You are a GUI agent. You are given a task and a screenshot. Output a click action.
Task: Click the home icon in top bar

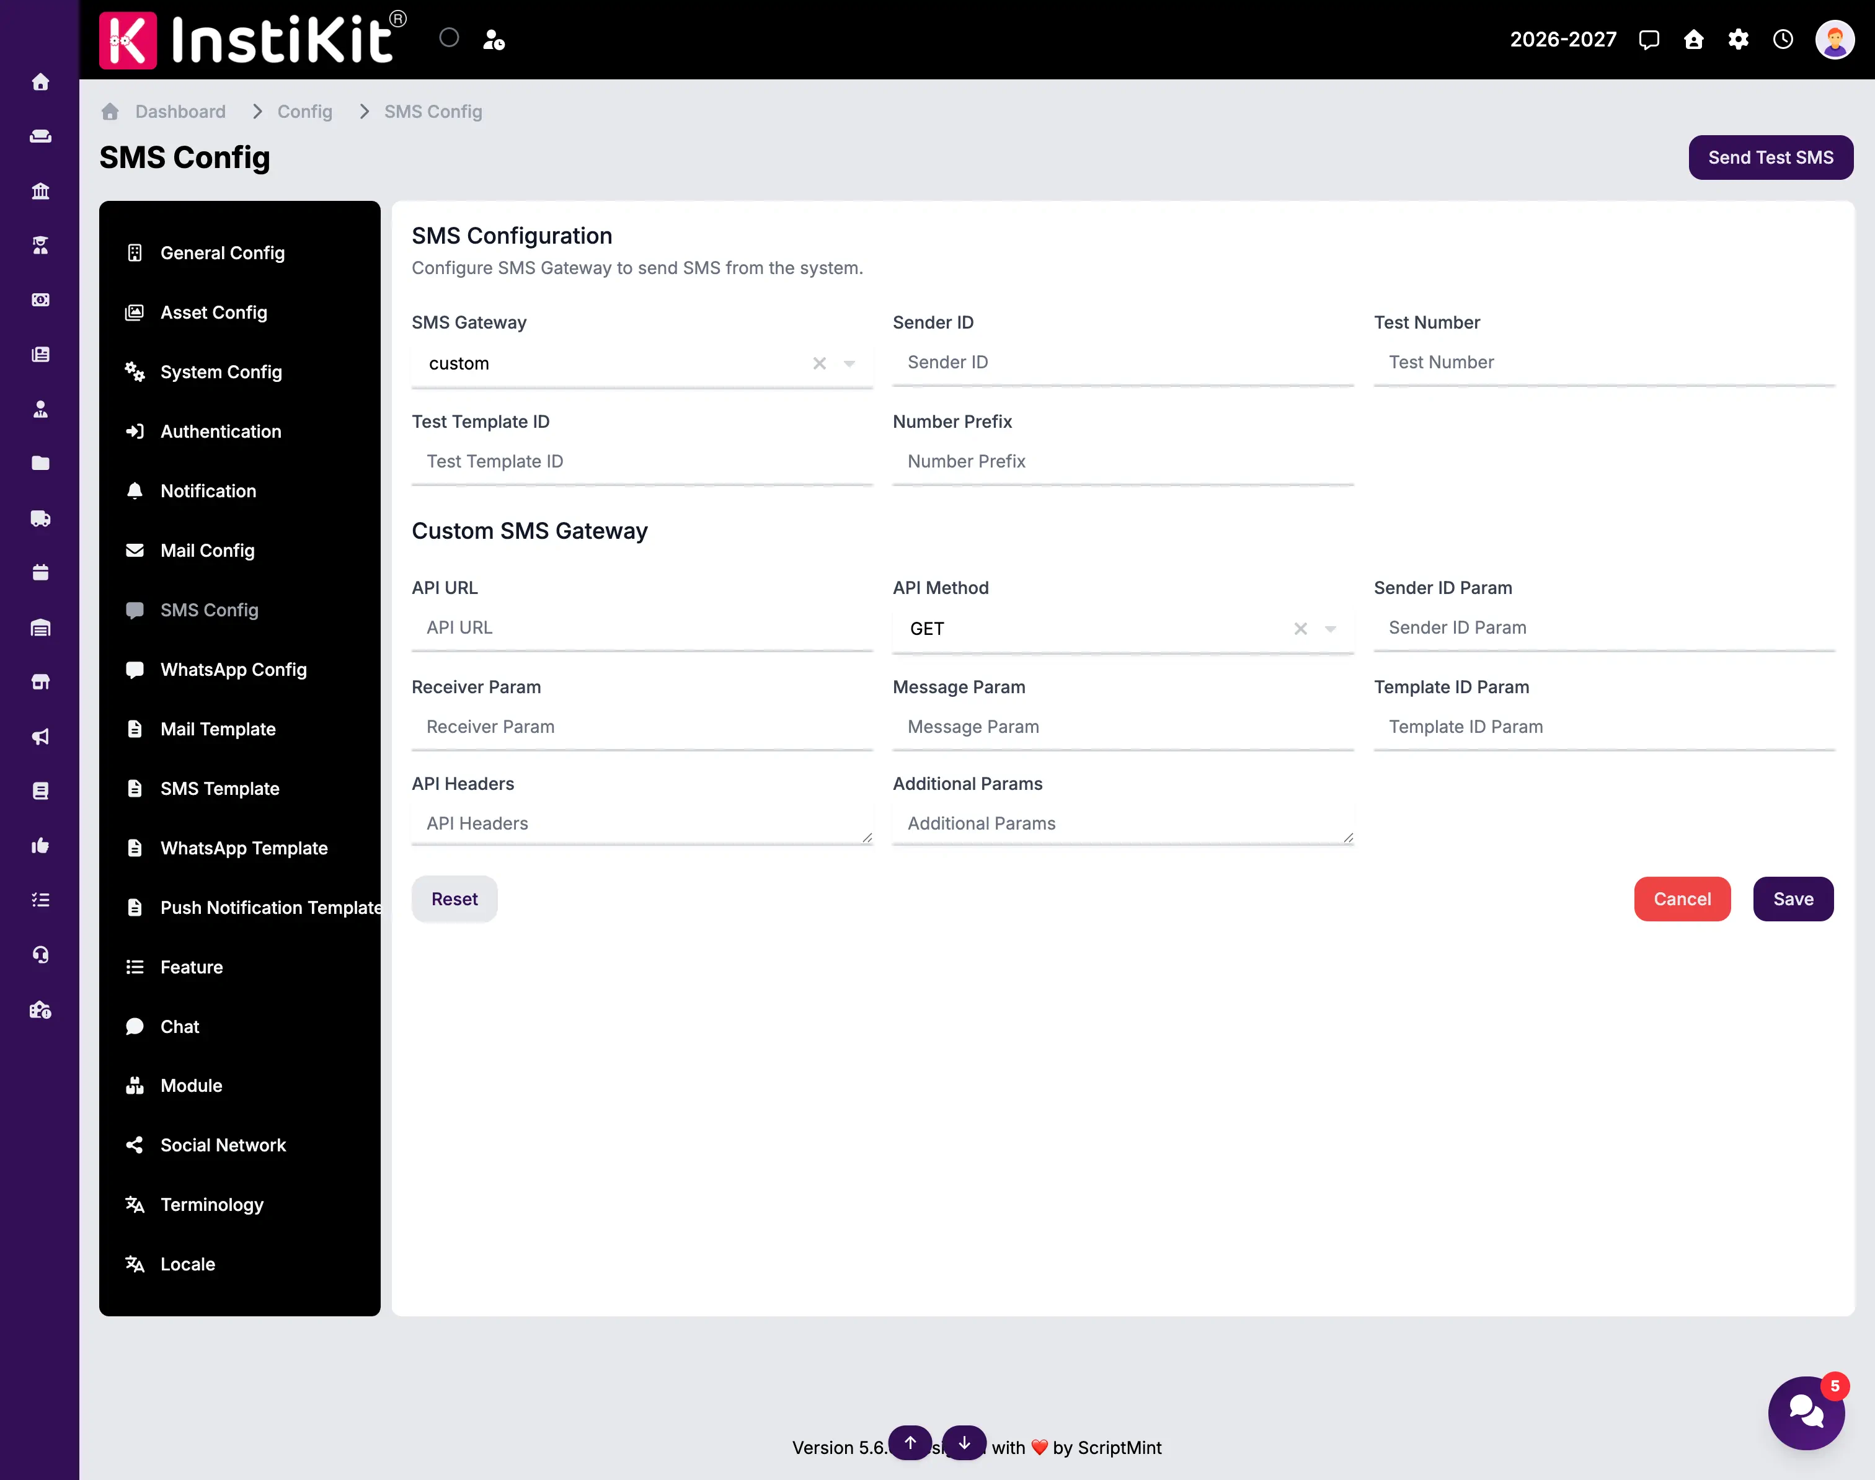1694,40
